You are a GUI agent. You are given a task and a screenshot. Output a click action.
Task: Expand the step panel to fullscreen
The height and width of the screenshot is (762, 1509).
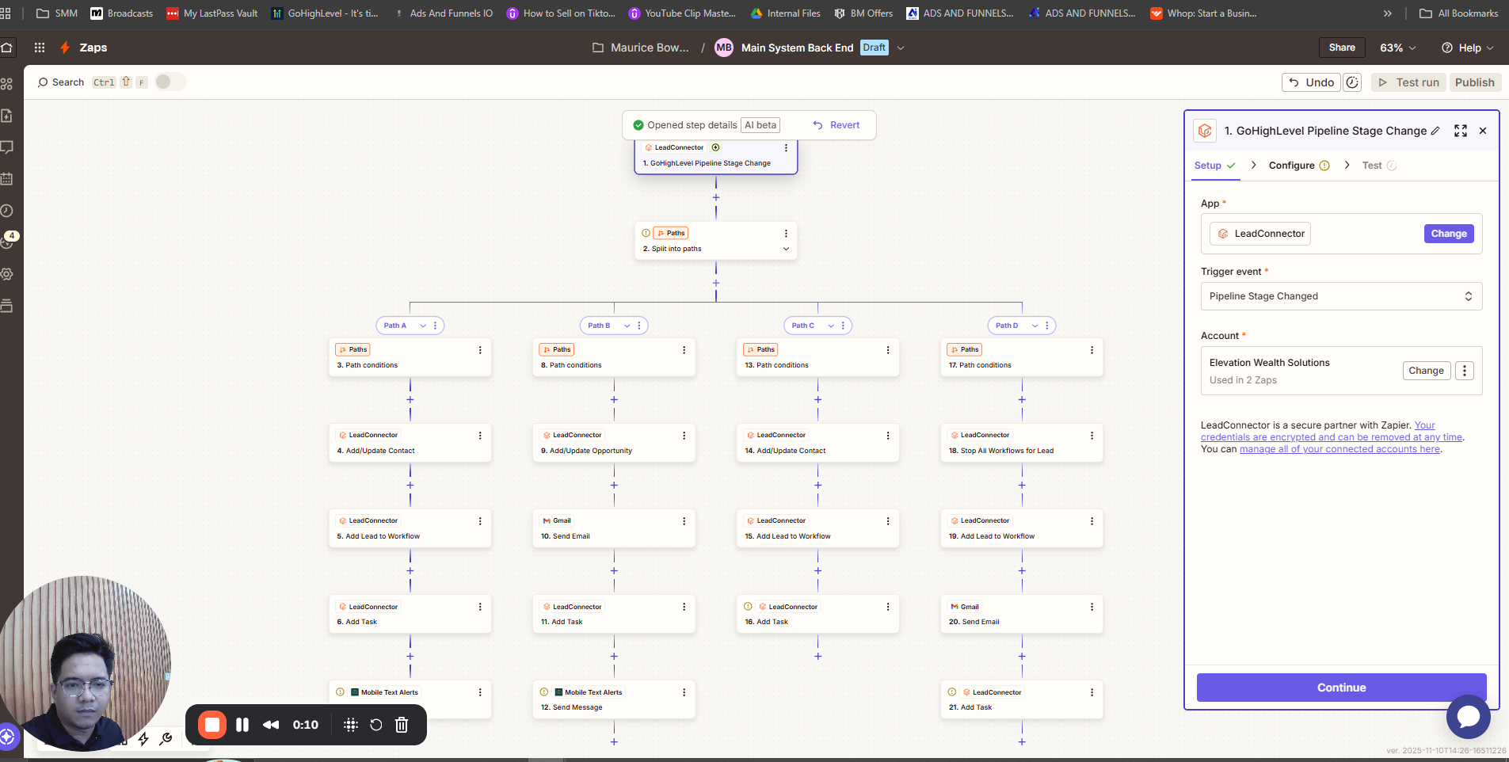[x=1461, y=131]
